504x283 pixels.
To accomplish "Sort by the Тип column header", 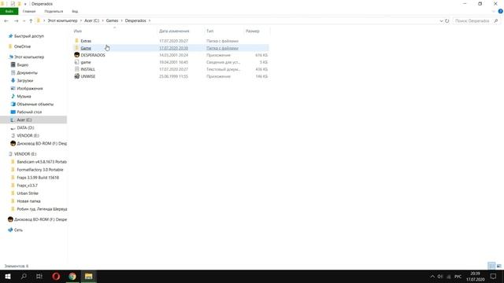I will 210,31.
